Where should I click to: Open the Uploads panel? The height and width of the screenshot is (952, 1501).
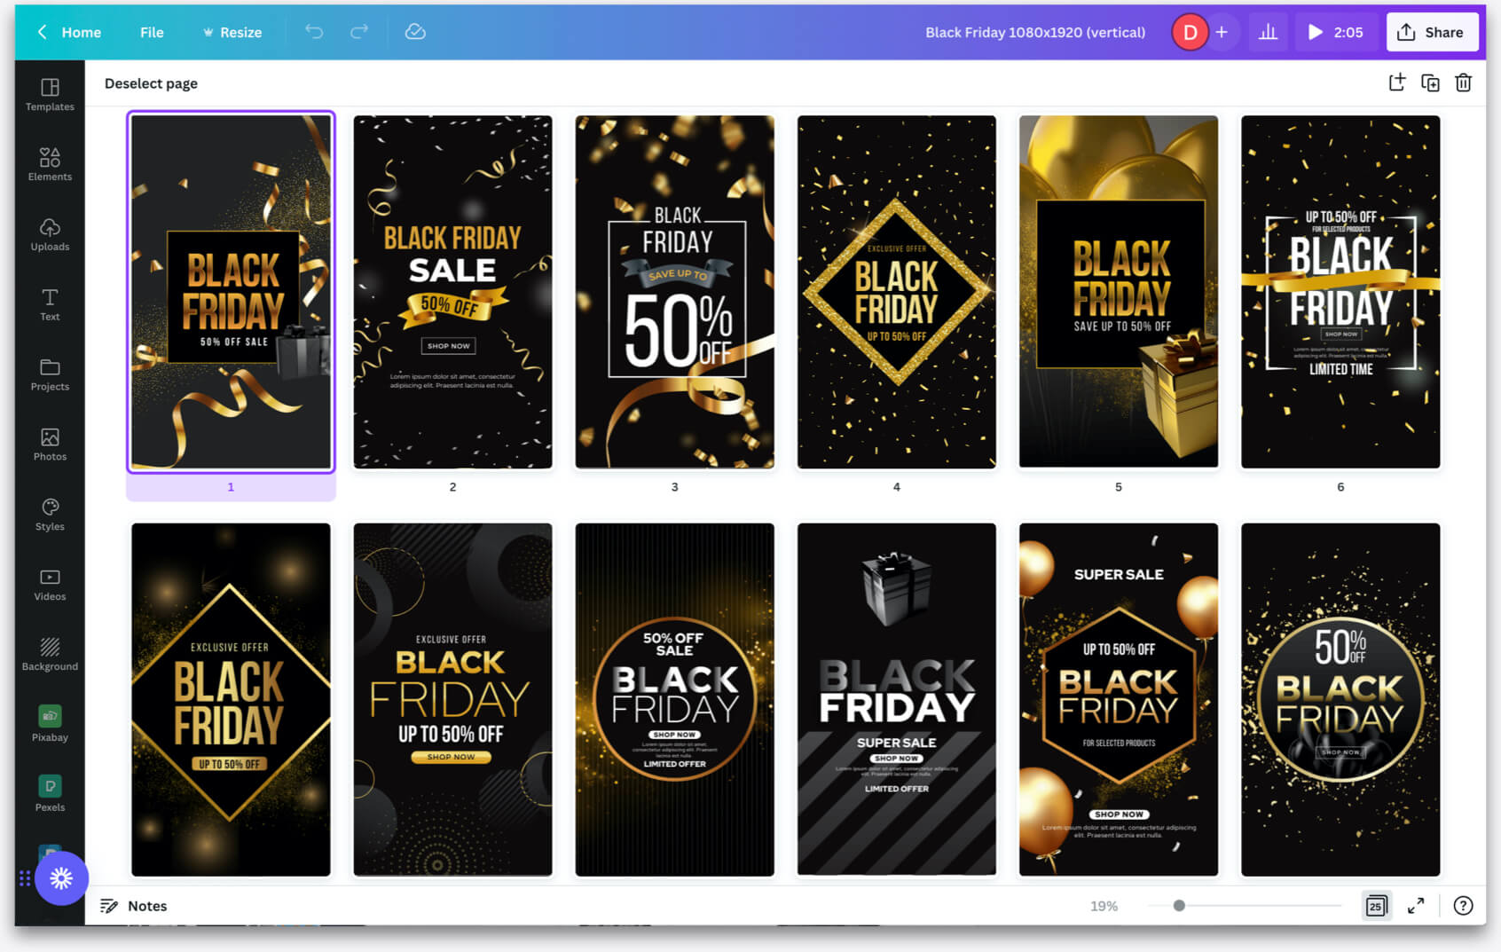50,234
